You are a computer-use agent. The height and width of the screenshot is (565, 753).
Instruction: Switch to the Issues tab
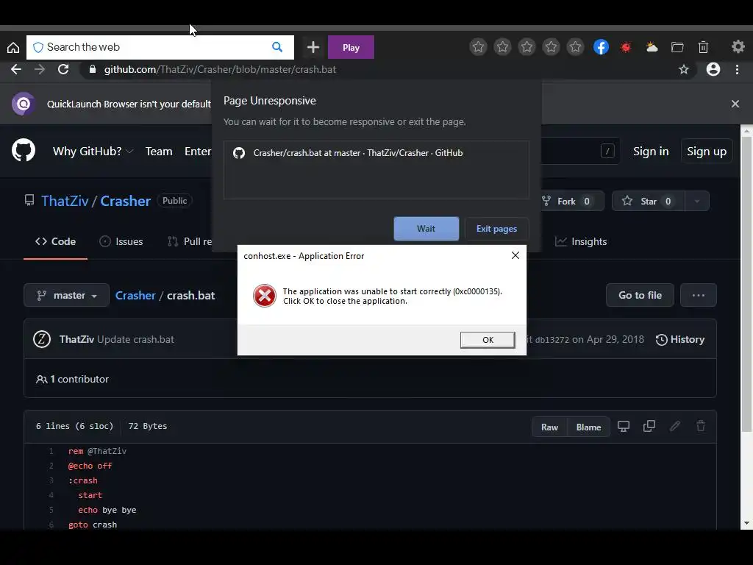point(121,241)
